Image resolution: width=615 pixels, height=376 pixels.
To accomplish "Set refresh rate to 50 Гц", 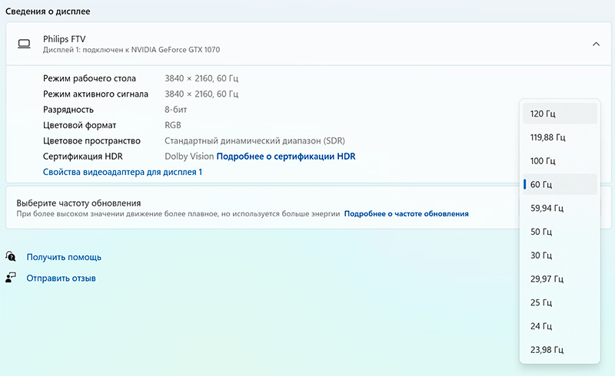I will pyautogui.click(x=559, y=232).
